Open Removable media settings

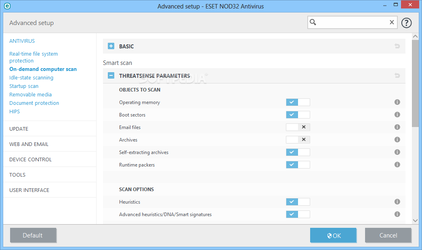coord(30,95)
